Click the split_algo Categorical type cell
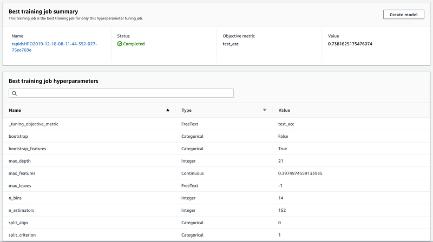The width and height of the screenshot is (433, 242). (x=192, y=223)
